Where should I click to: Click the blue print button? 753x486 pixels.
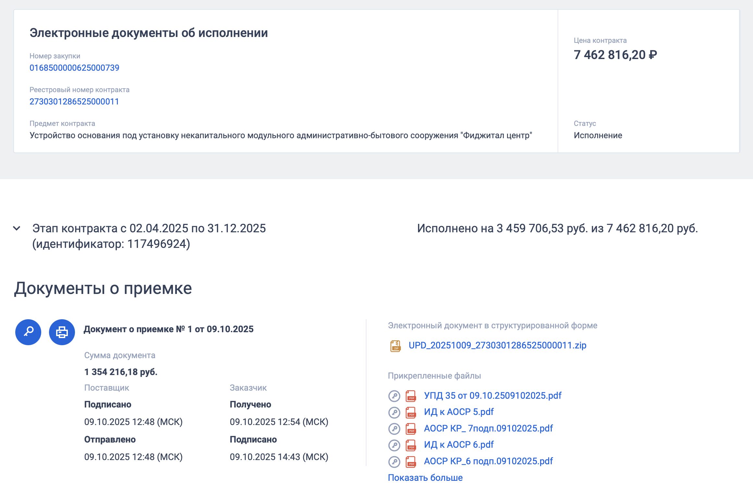[62, 332]
